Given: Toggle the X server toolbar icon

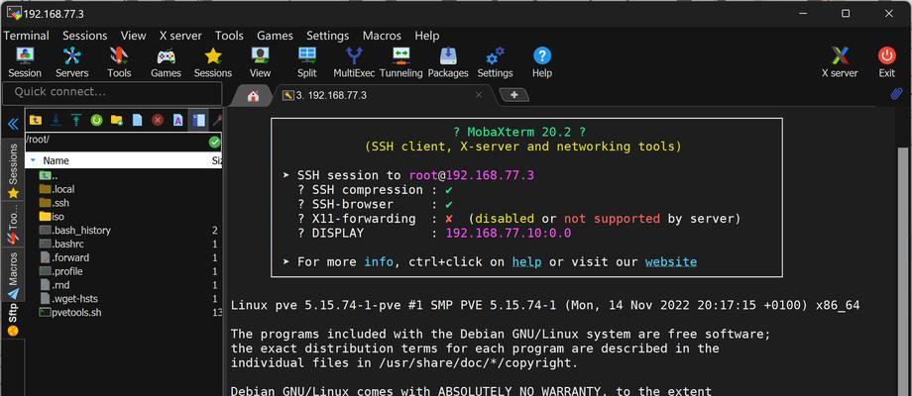Looking at the screenshot, I should (840, 62).
